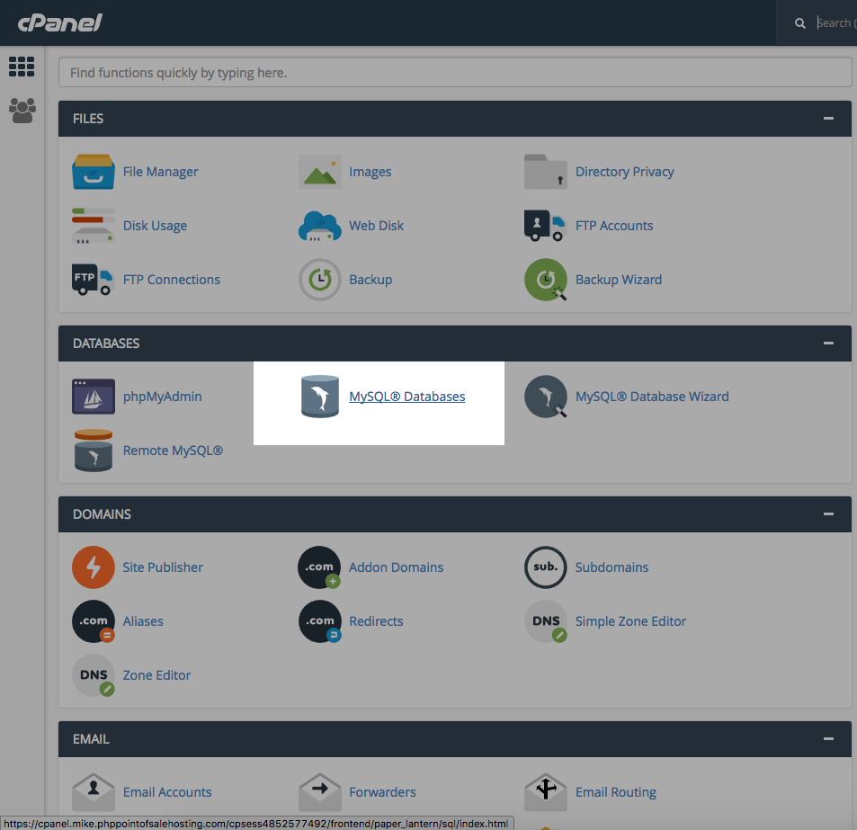857x830 pixels.
Task: Open the User Manager sidebar icon
Action: [22, 110]
